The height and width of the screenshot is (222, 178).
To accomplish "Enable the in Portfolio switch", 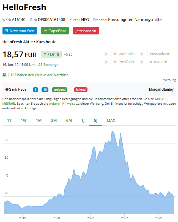I will point(108,62).
